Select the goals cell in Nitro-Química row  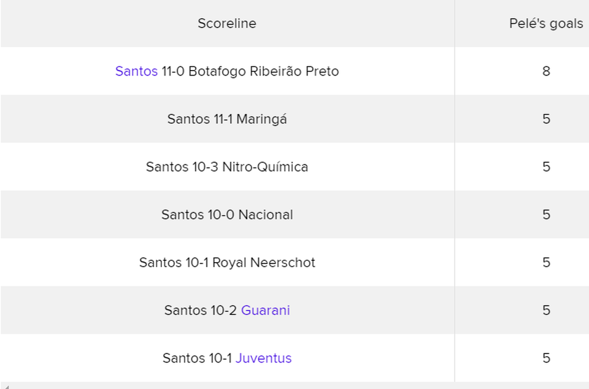tap(522, 167)
